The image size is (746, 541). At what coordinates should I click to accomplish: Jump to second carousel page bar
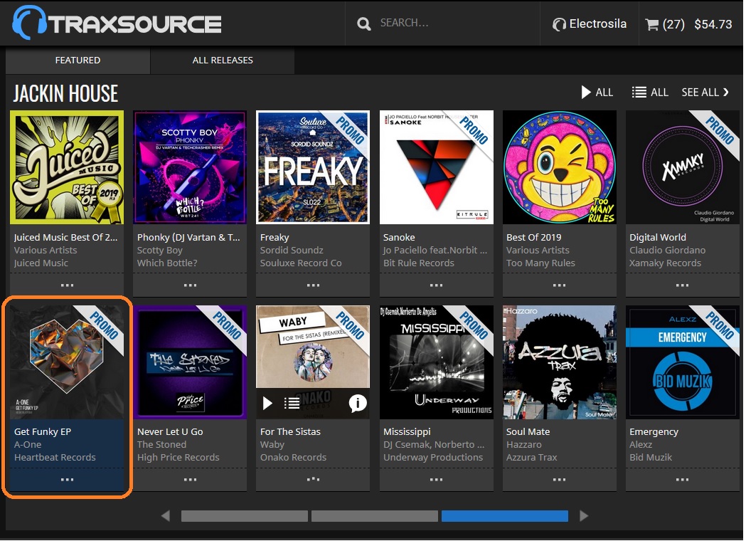click(375, 516)
